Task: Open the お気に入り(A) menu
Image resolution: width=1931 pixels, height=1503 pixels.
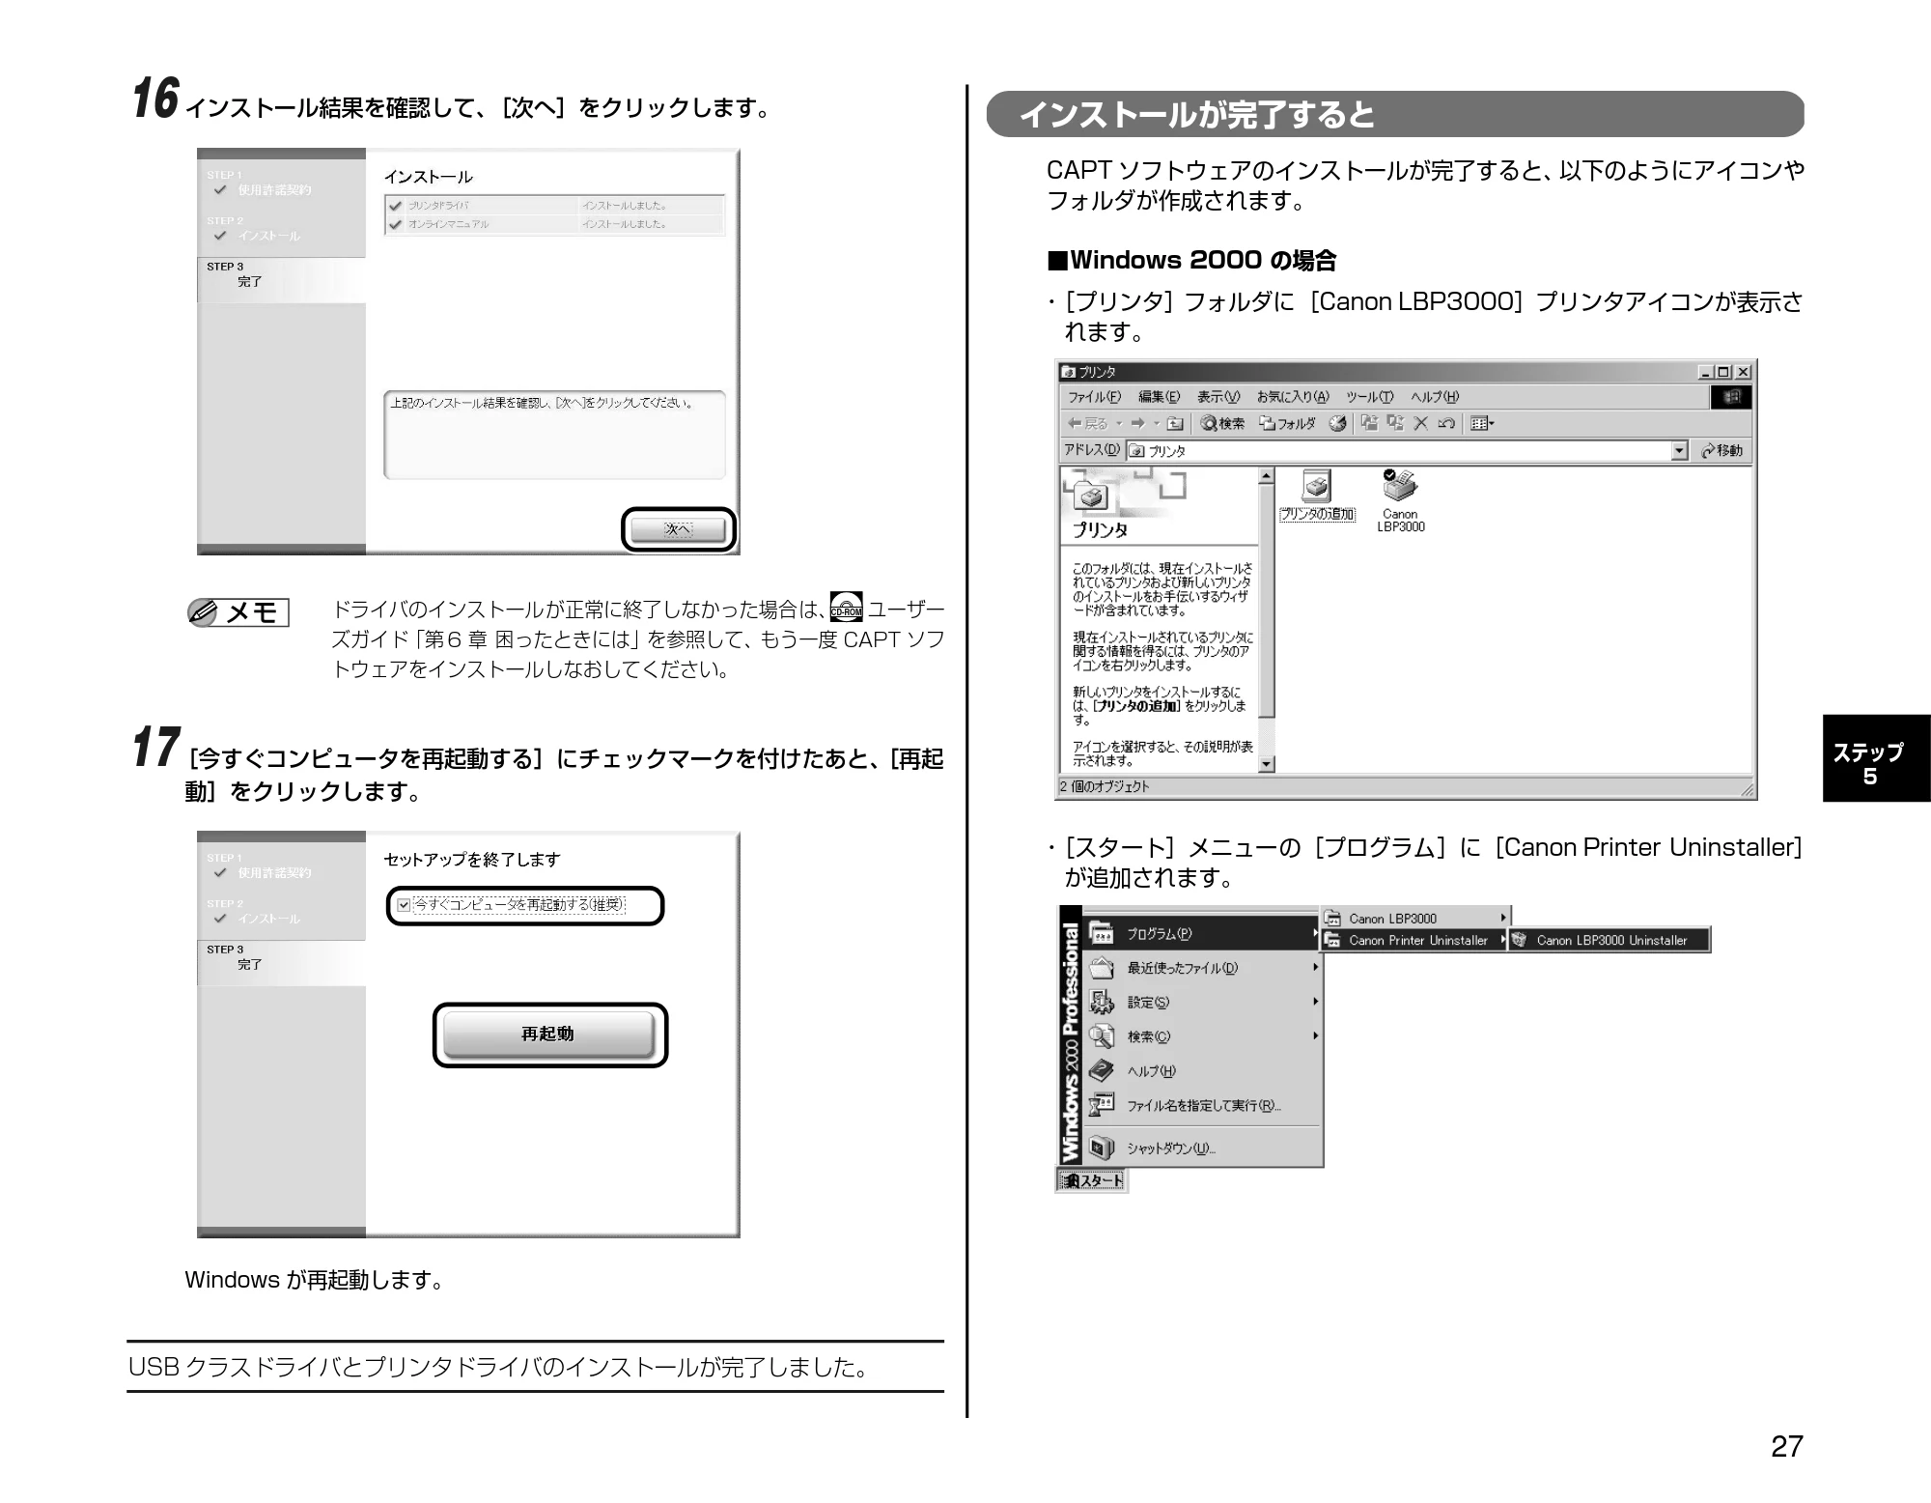Action: point(1293,397)
